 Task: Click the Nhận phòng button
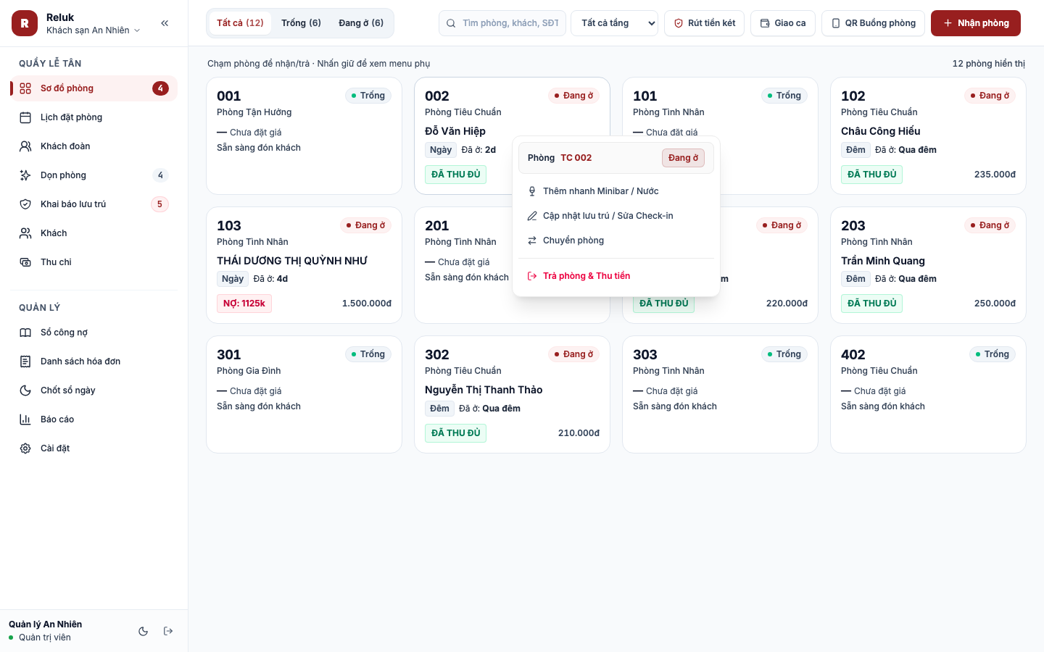(x=976, y=23)
